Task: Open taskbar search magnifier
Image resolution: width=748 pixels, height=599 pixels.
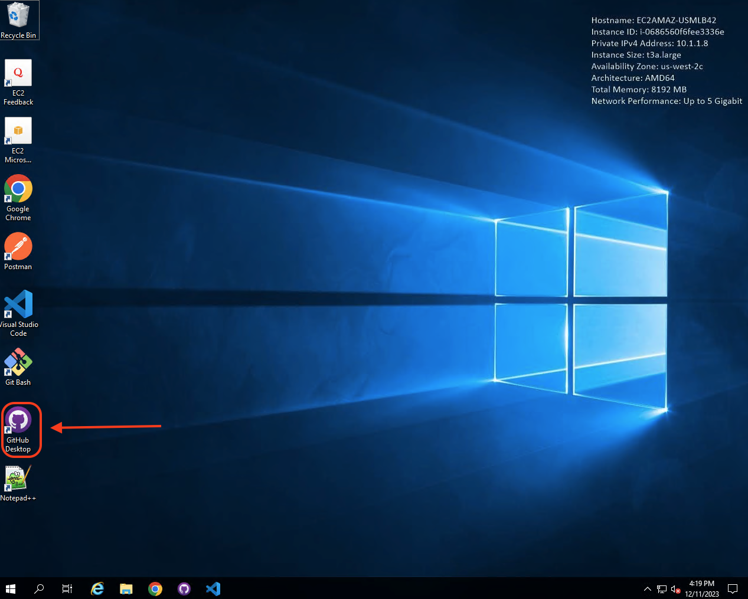Action: point(39,588)
